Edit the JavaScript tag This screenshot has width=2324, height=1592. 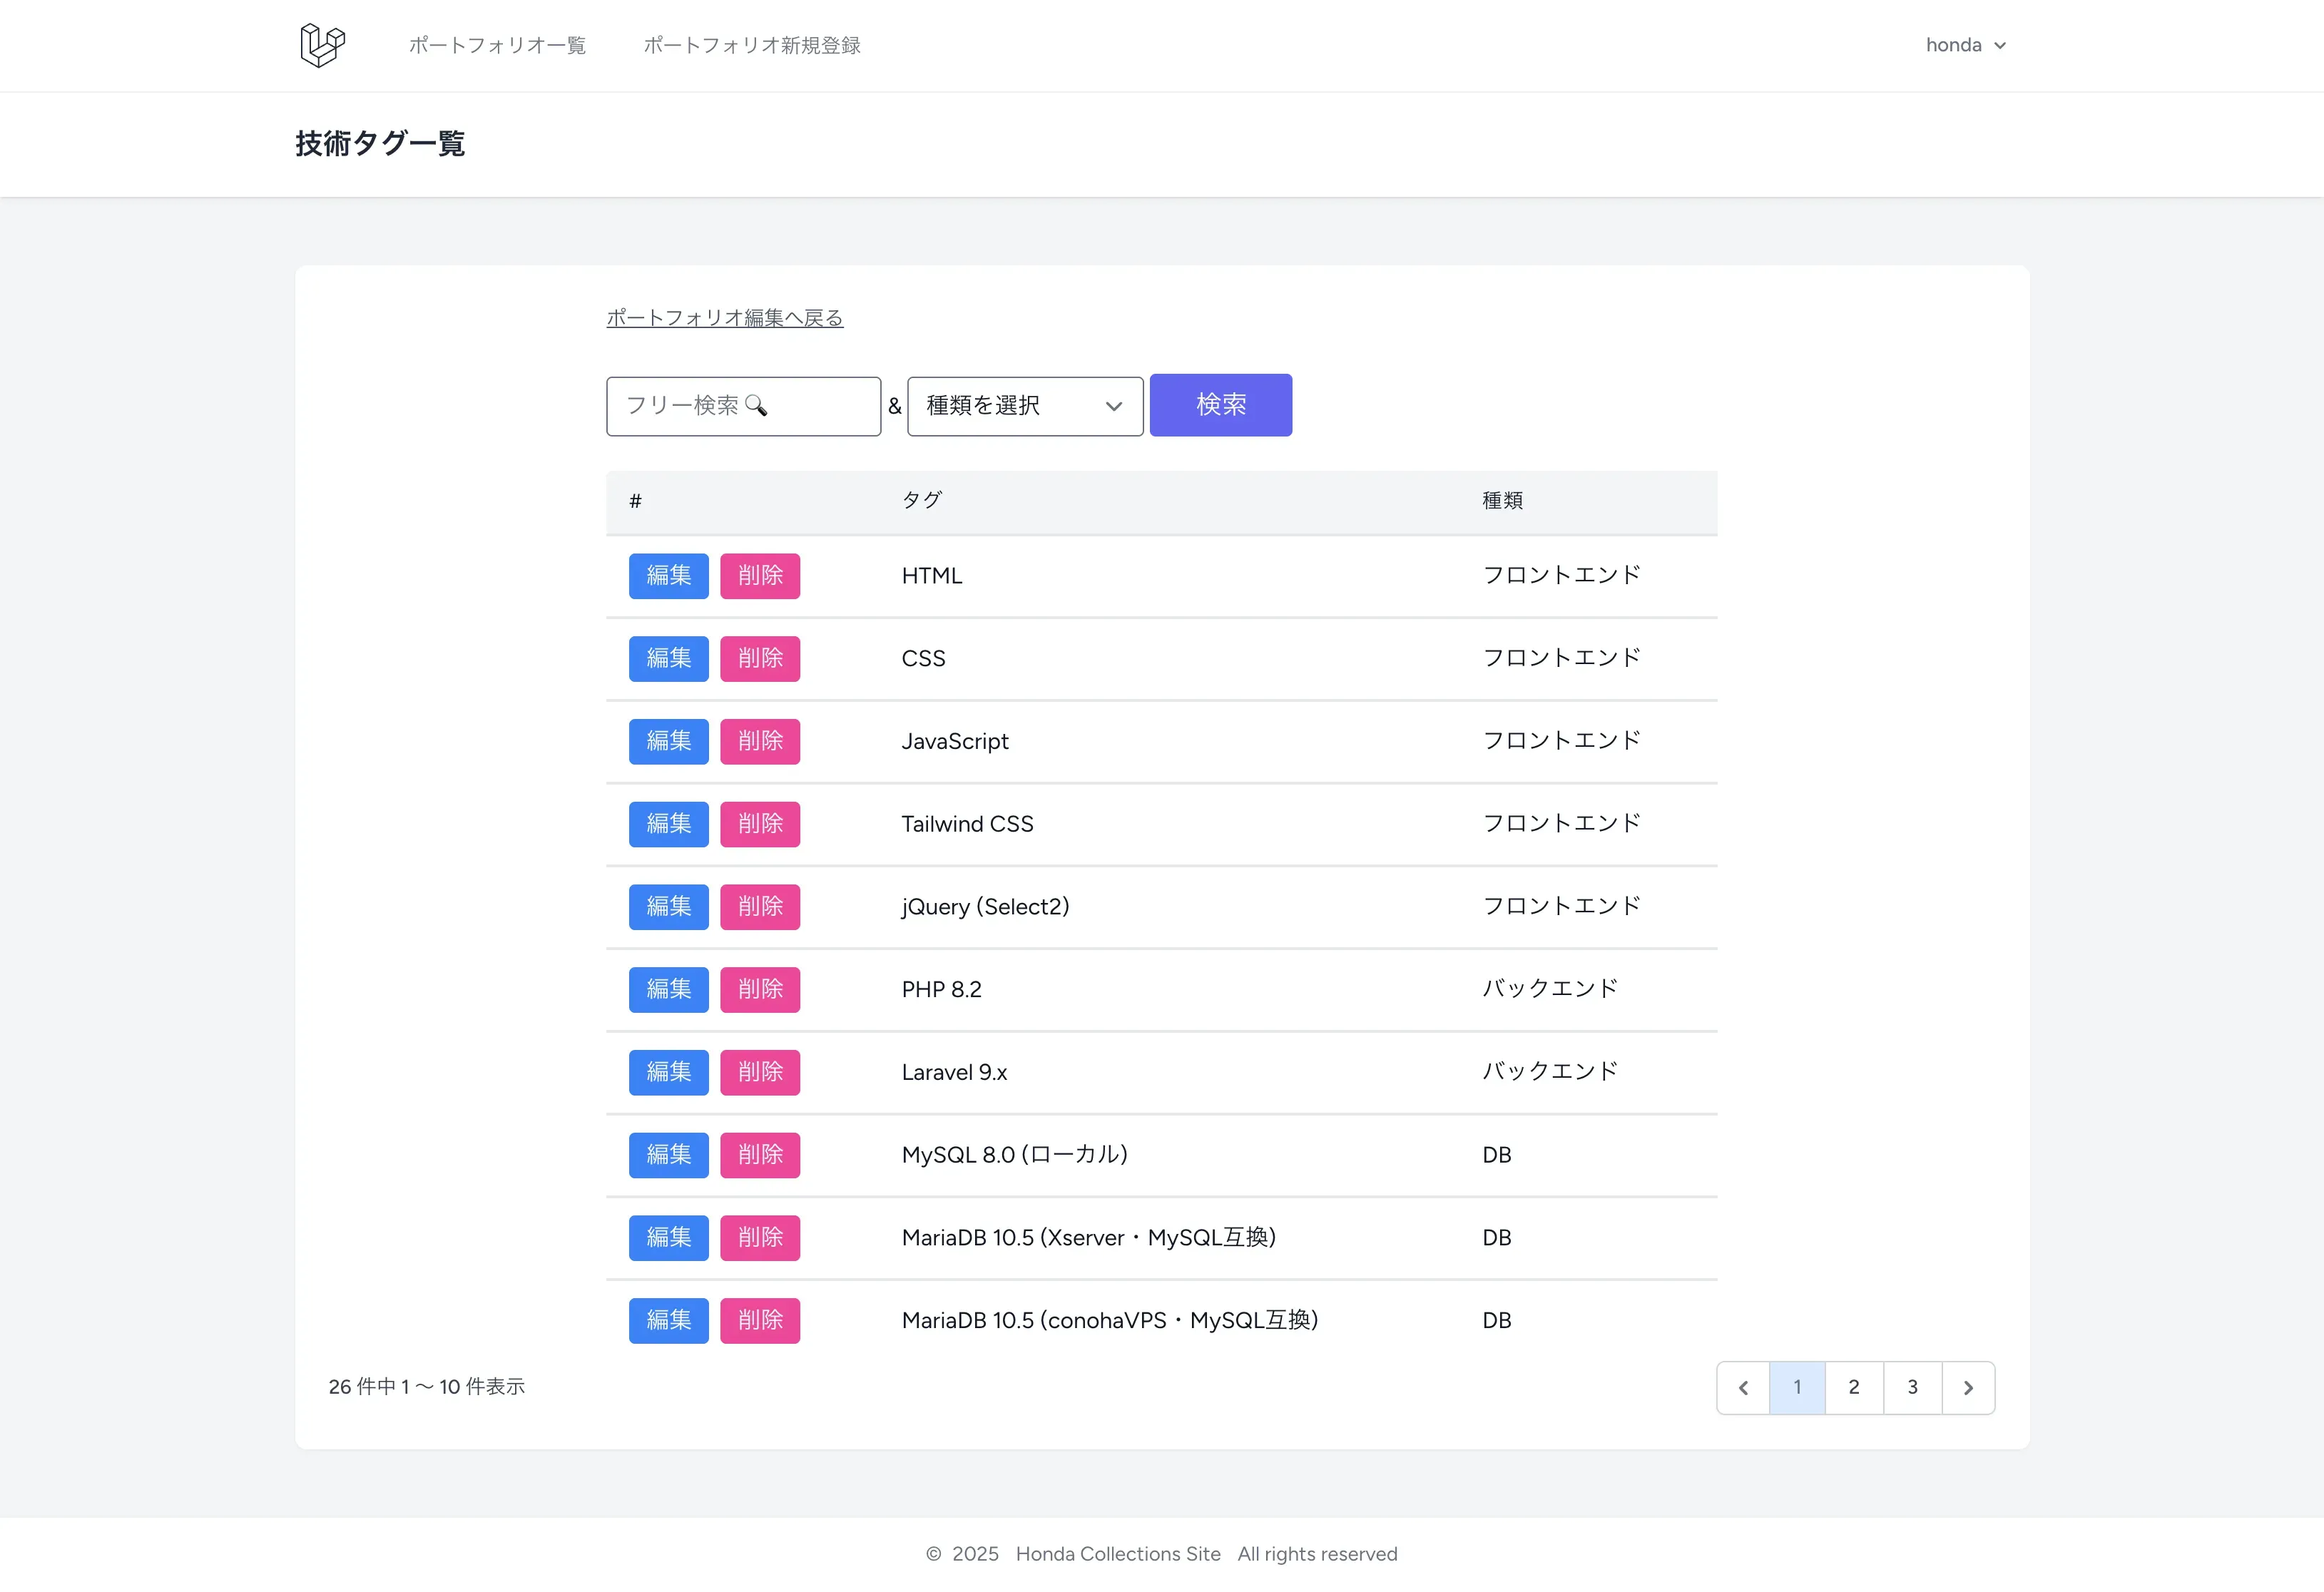click(668, 741)
